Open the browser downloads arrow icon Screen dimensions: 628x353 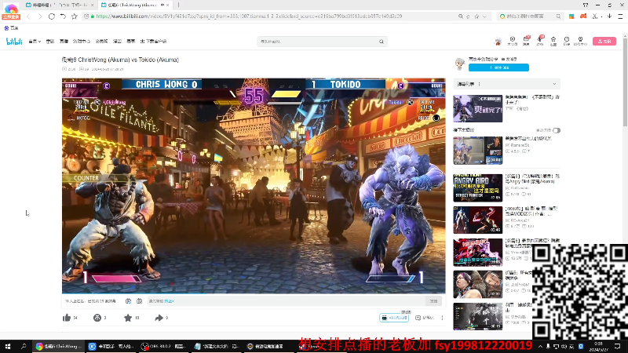609,16
